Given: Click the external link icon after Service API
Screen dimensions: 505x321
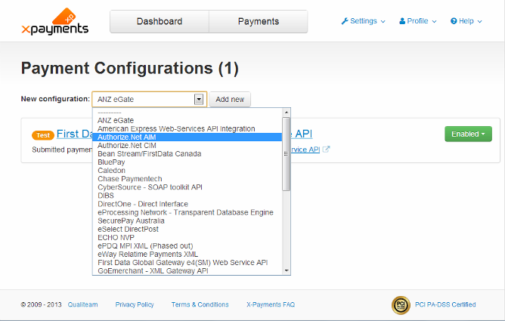Looking at the screenshot, I should click(326, 150).
